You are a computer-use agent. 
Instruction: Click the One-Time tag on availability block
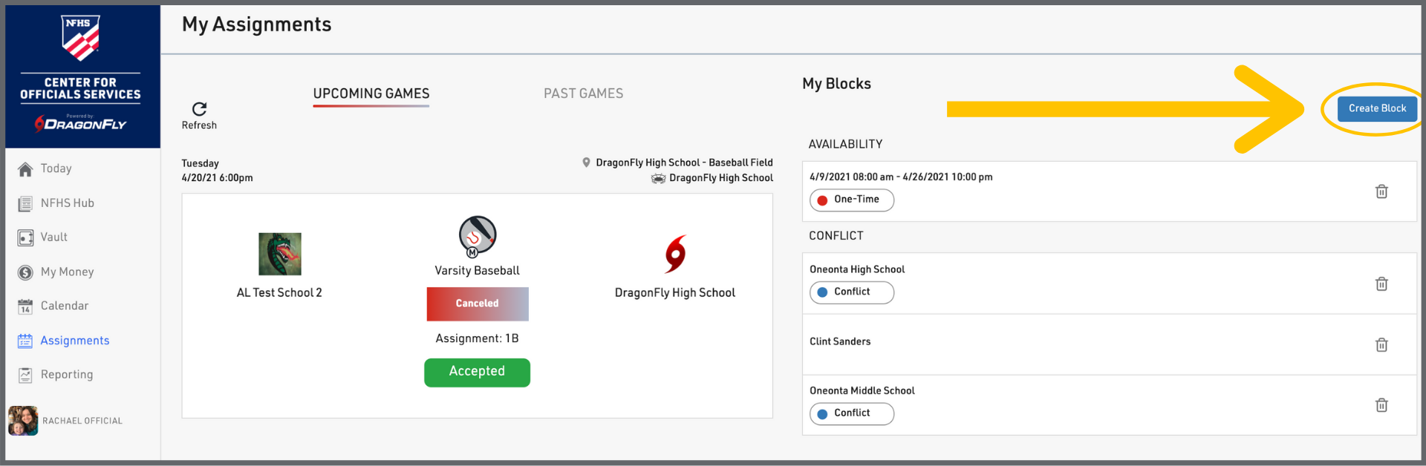coord(851,200)
